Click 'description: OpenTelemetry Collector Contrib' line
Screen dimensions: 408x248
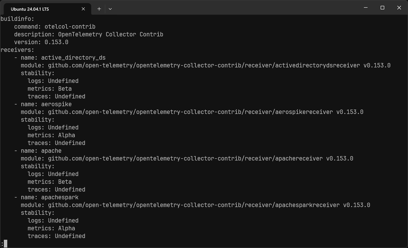click(x=89, y=34)
